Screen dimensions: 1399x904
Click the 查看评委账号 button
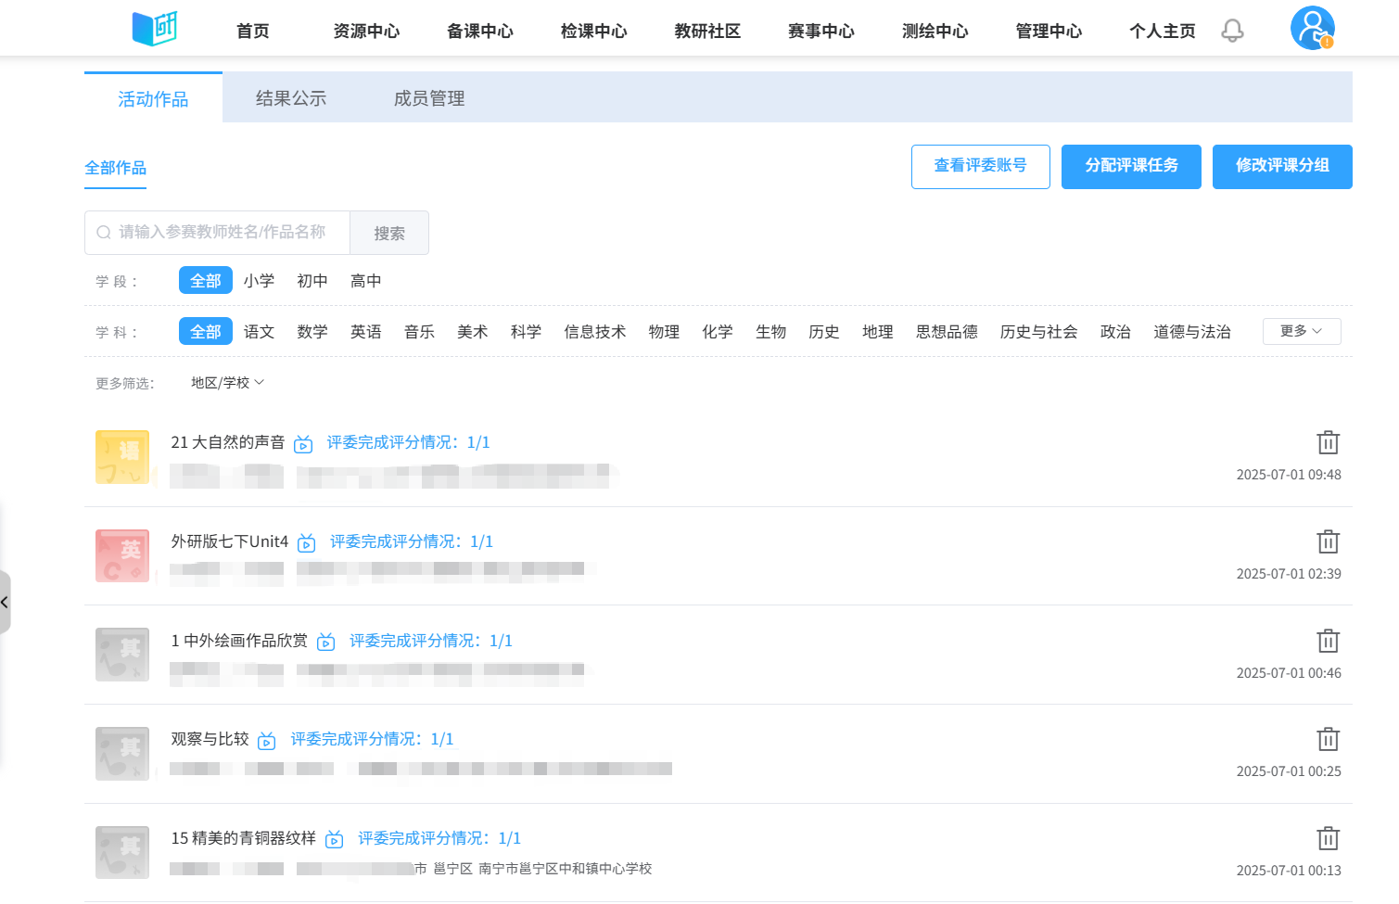980,166
